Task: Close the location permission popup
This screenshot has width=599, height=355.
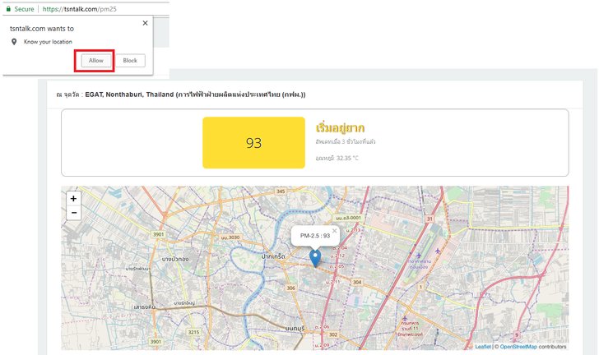Action: coord(146,24)
